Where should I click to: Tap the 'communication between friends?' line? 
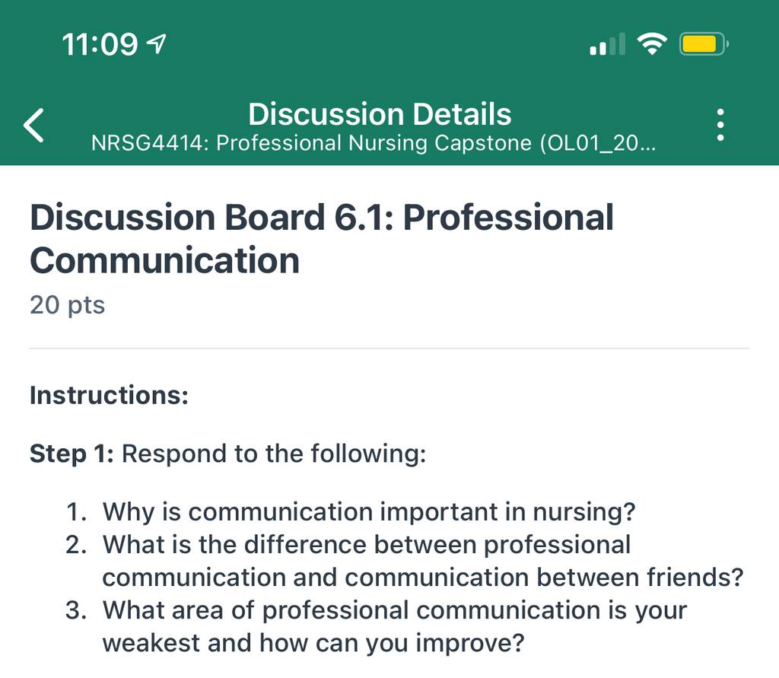423,577
